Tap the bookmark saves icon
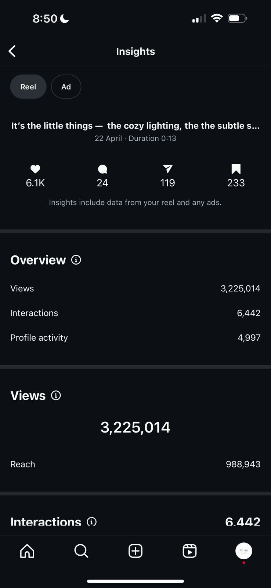The width and height of the screenshot is (271, 588). pyautogui.click(x=236, y=169)
